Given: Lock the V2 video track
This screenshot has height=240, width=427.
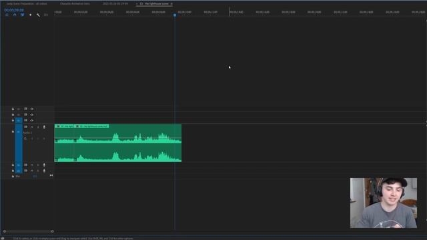Looking at the screenshot, I should click(13, 115).
